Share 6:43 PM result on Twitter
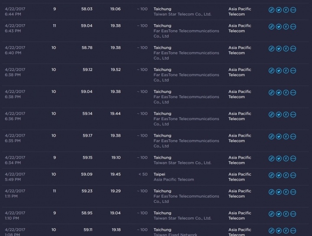The image size is (312, 236). point(279,27)
